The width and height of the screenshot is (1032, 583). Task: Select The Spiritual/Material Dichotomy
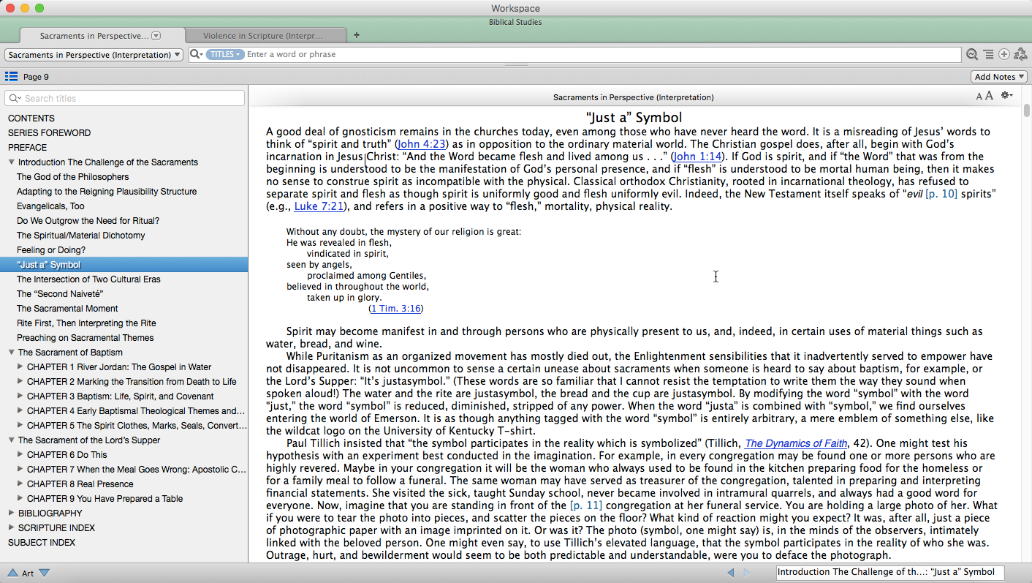click(81, 236)
